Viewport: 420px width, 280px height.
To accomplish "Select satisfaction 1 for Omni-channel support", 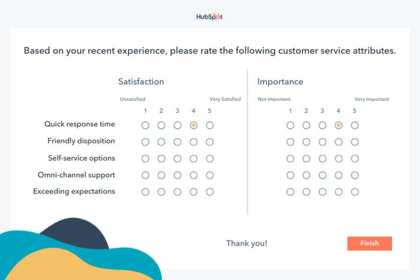I will pos(145,175).
